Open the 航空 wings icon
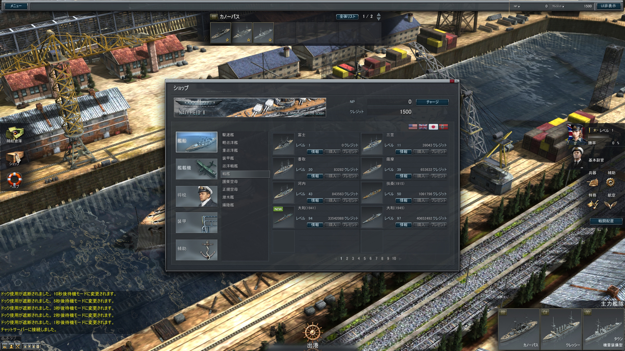This screenshot has width=625, height=351. (611, 204)
